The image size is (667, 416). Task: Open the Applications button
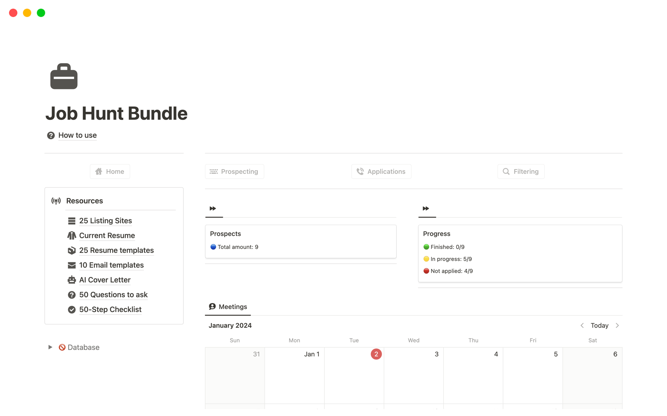[x=381, y=172]
